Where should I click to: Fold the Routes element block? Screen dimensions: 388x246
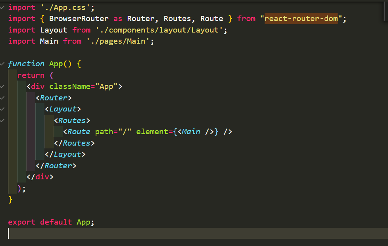(x=2, y=120)
